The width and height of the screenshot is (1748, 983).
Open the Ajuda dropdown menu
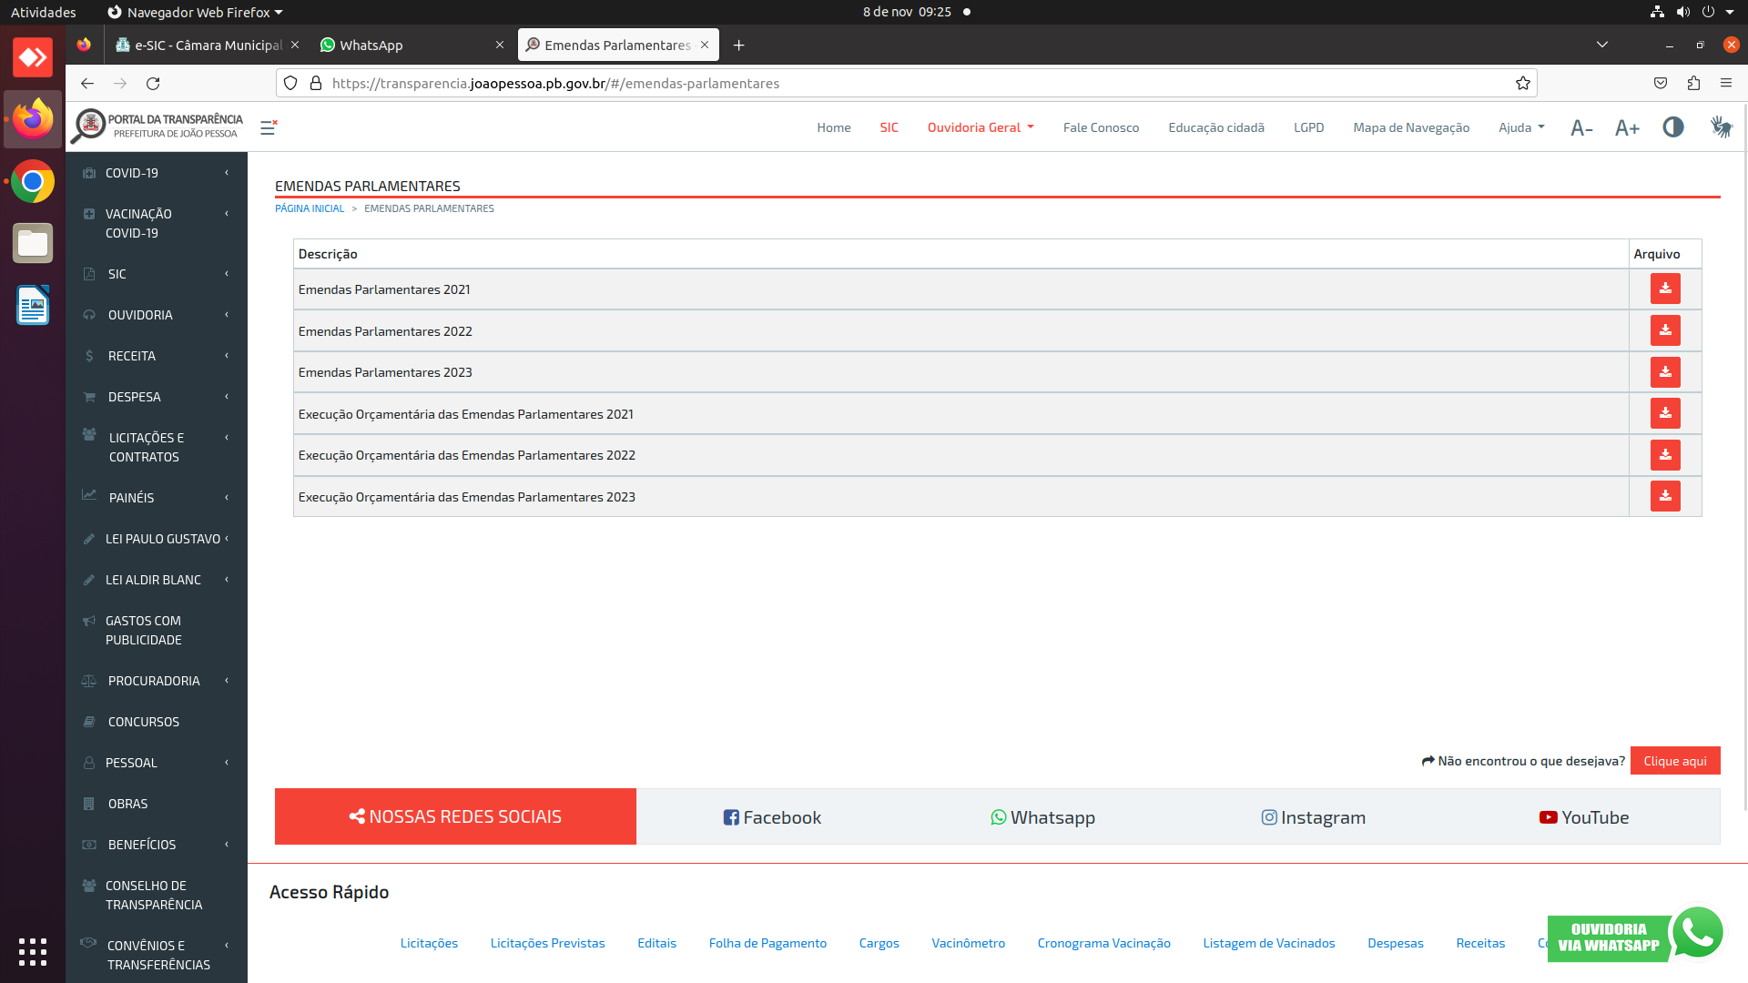[1521, 127]
